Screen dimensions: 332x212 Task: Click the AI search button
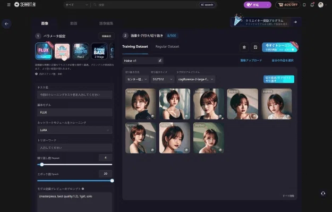pyautogui.click(x=207, y=5)
